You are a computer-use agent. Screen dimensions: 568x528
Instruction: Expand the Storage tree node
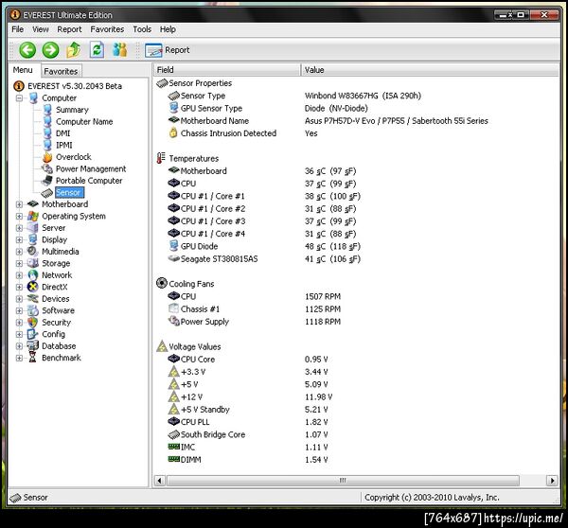pos(19,263)
